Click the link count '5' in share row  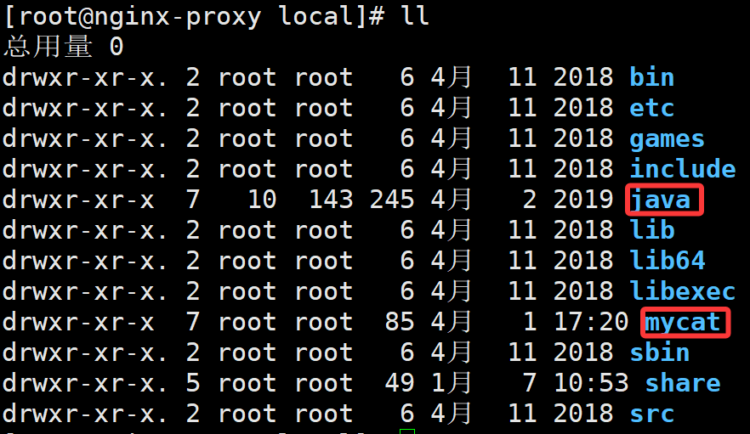click(193, 383)
